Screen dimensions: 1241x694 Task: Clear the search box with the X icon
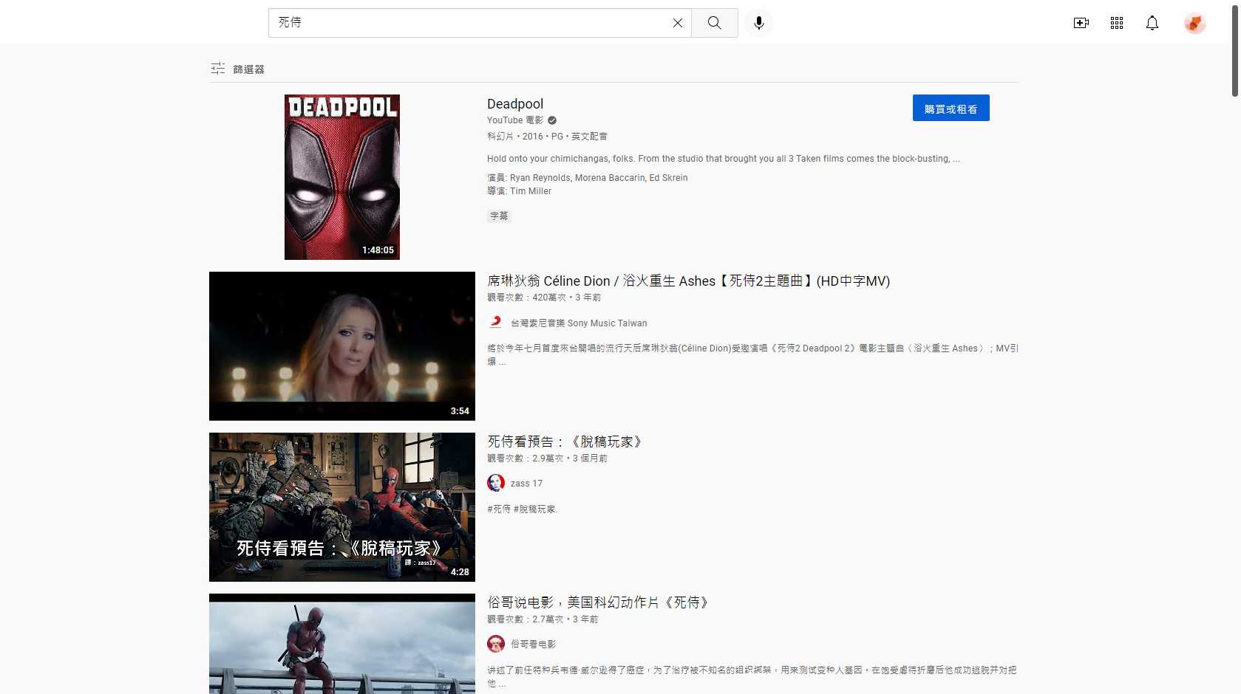[677, 22]
